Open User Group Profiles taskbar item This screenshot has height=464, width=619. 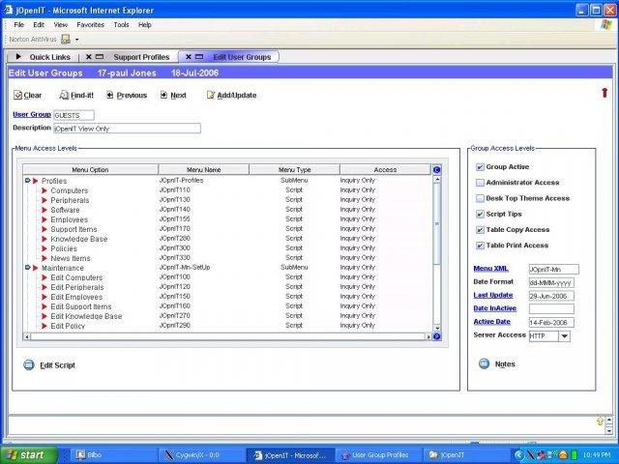[379, 455]
